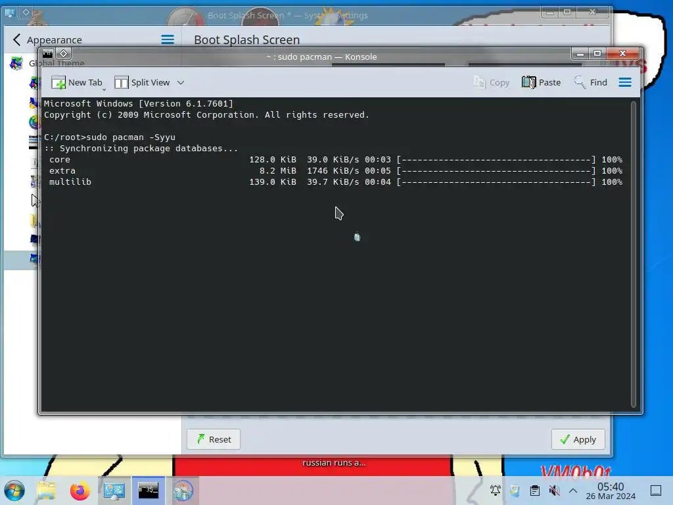This screenshot has height=505, width=673.
Task: Click the software installer taskbar icon
Action: click(x=183, y=491)
